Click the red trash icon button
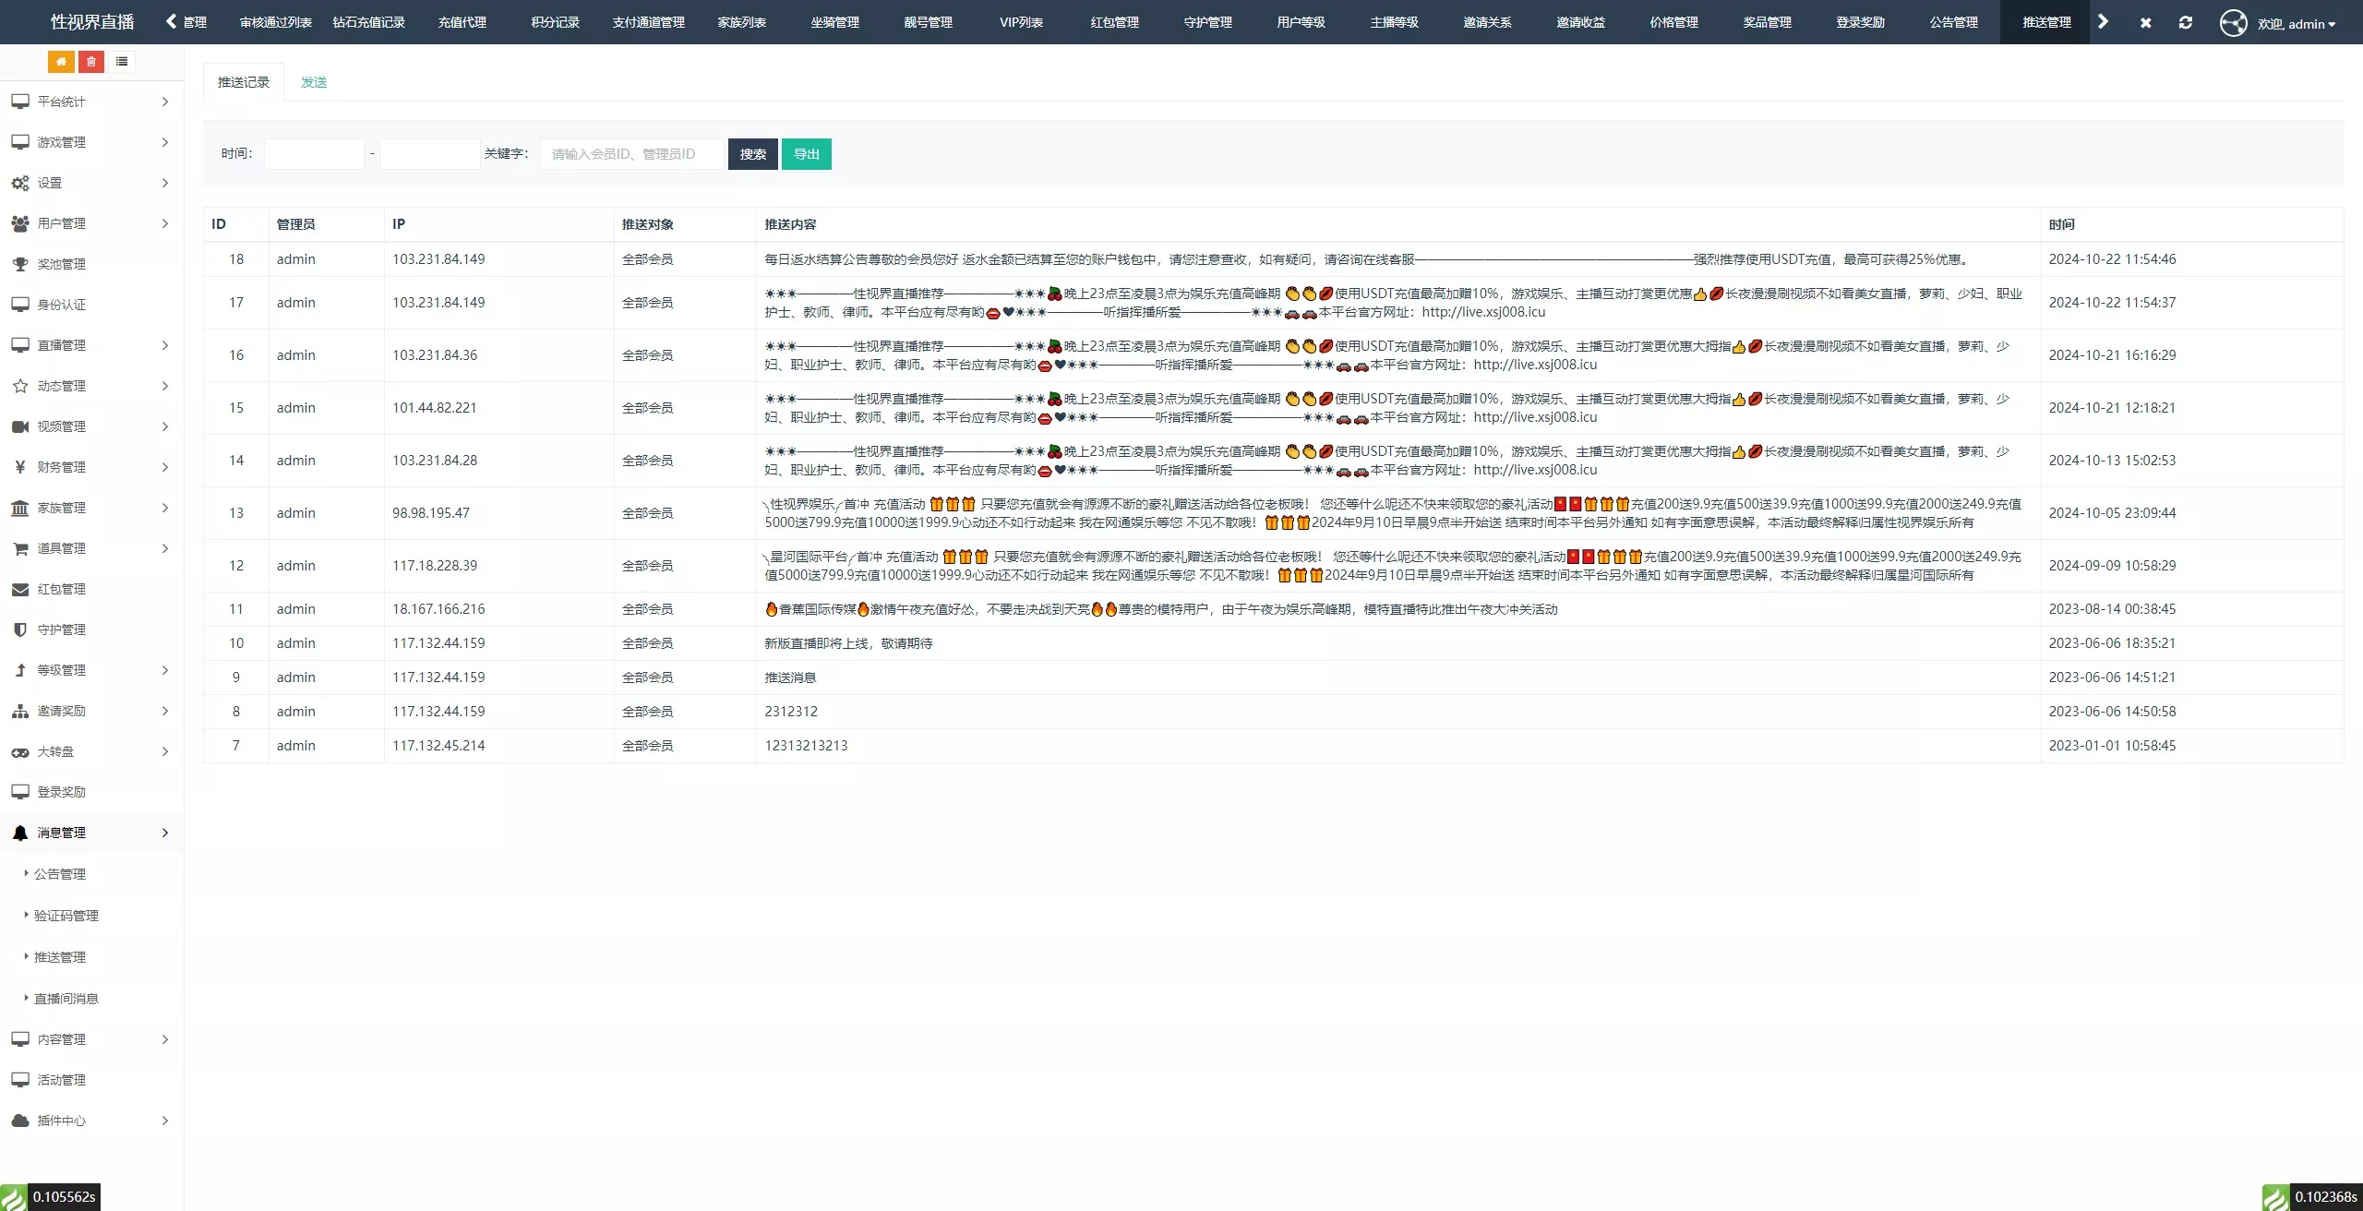The height and width of the screenshot is (1211, 2363). [x=91, y=61]
